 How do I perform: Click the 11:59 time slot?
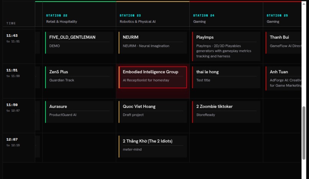click(x=12, y=105)
